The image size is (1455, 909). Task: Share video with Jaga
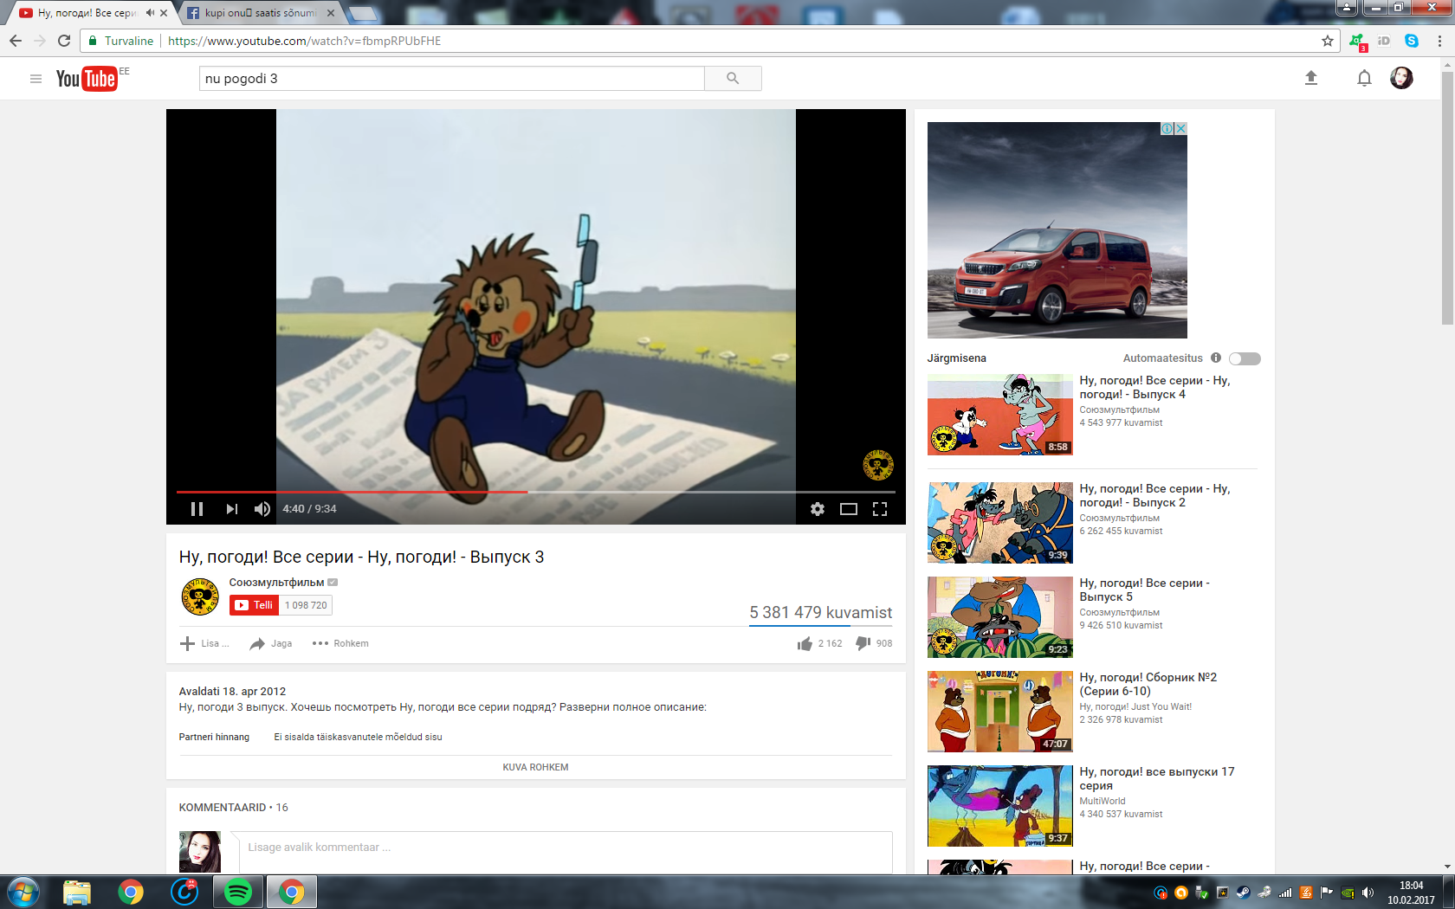(271, 643)
